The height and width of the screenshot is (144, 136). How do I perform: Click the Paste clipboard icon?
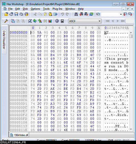[x=45, y=14]
